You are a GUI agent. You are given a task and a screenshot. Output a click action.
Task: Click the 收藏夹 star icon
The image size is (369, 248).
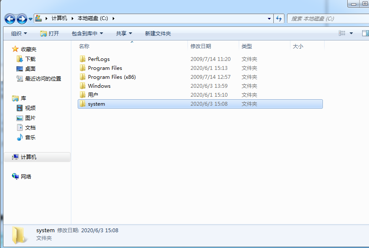click(x=15, y=49)
